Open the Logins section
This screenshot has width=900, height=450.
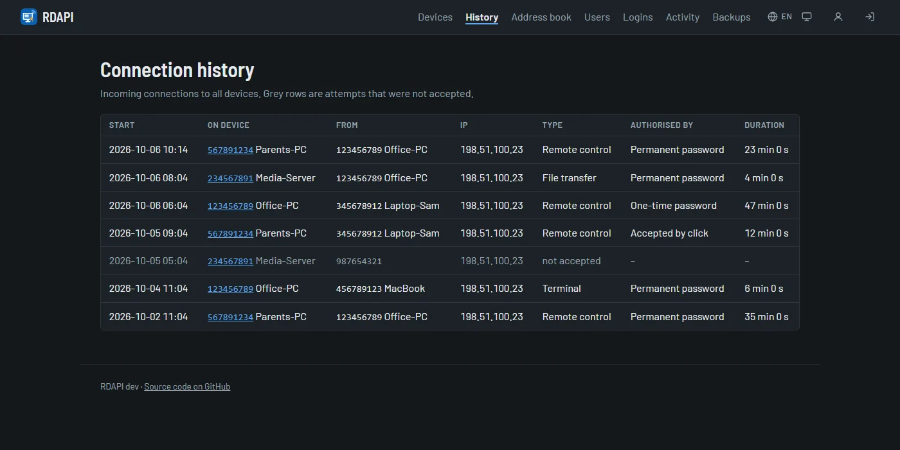pyautogui.click(x=638, y=17)
